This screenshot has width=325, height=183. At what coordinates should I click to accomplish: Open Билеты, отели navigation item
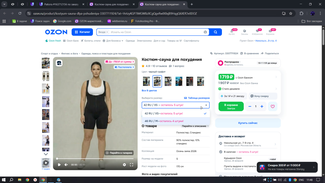(x=91, y=41)
